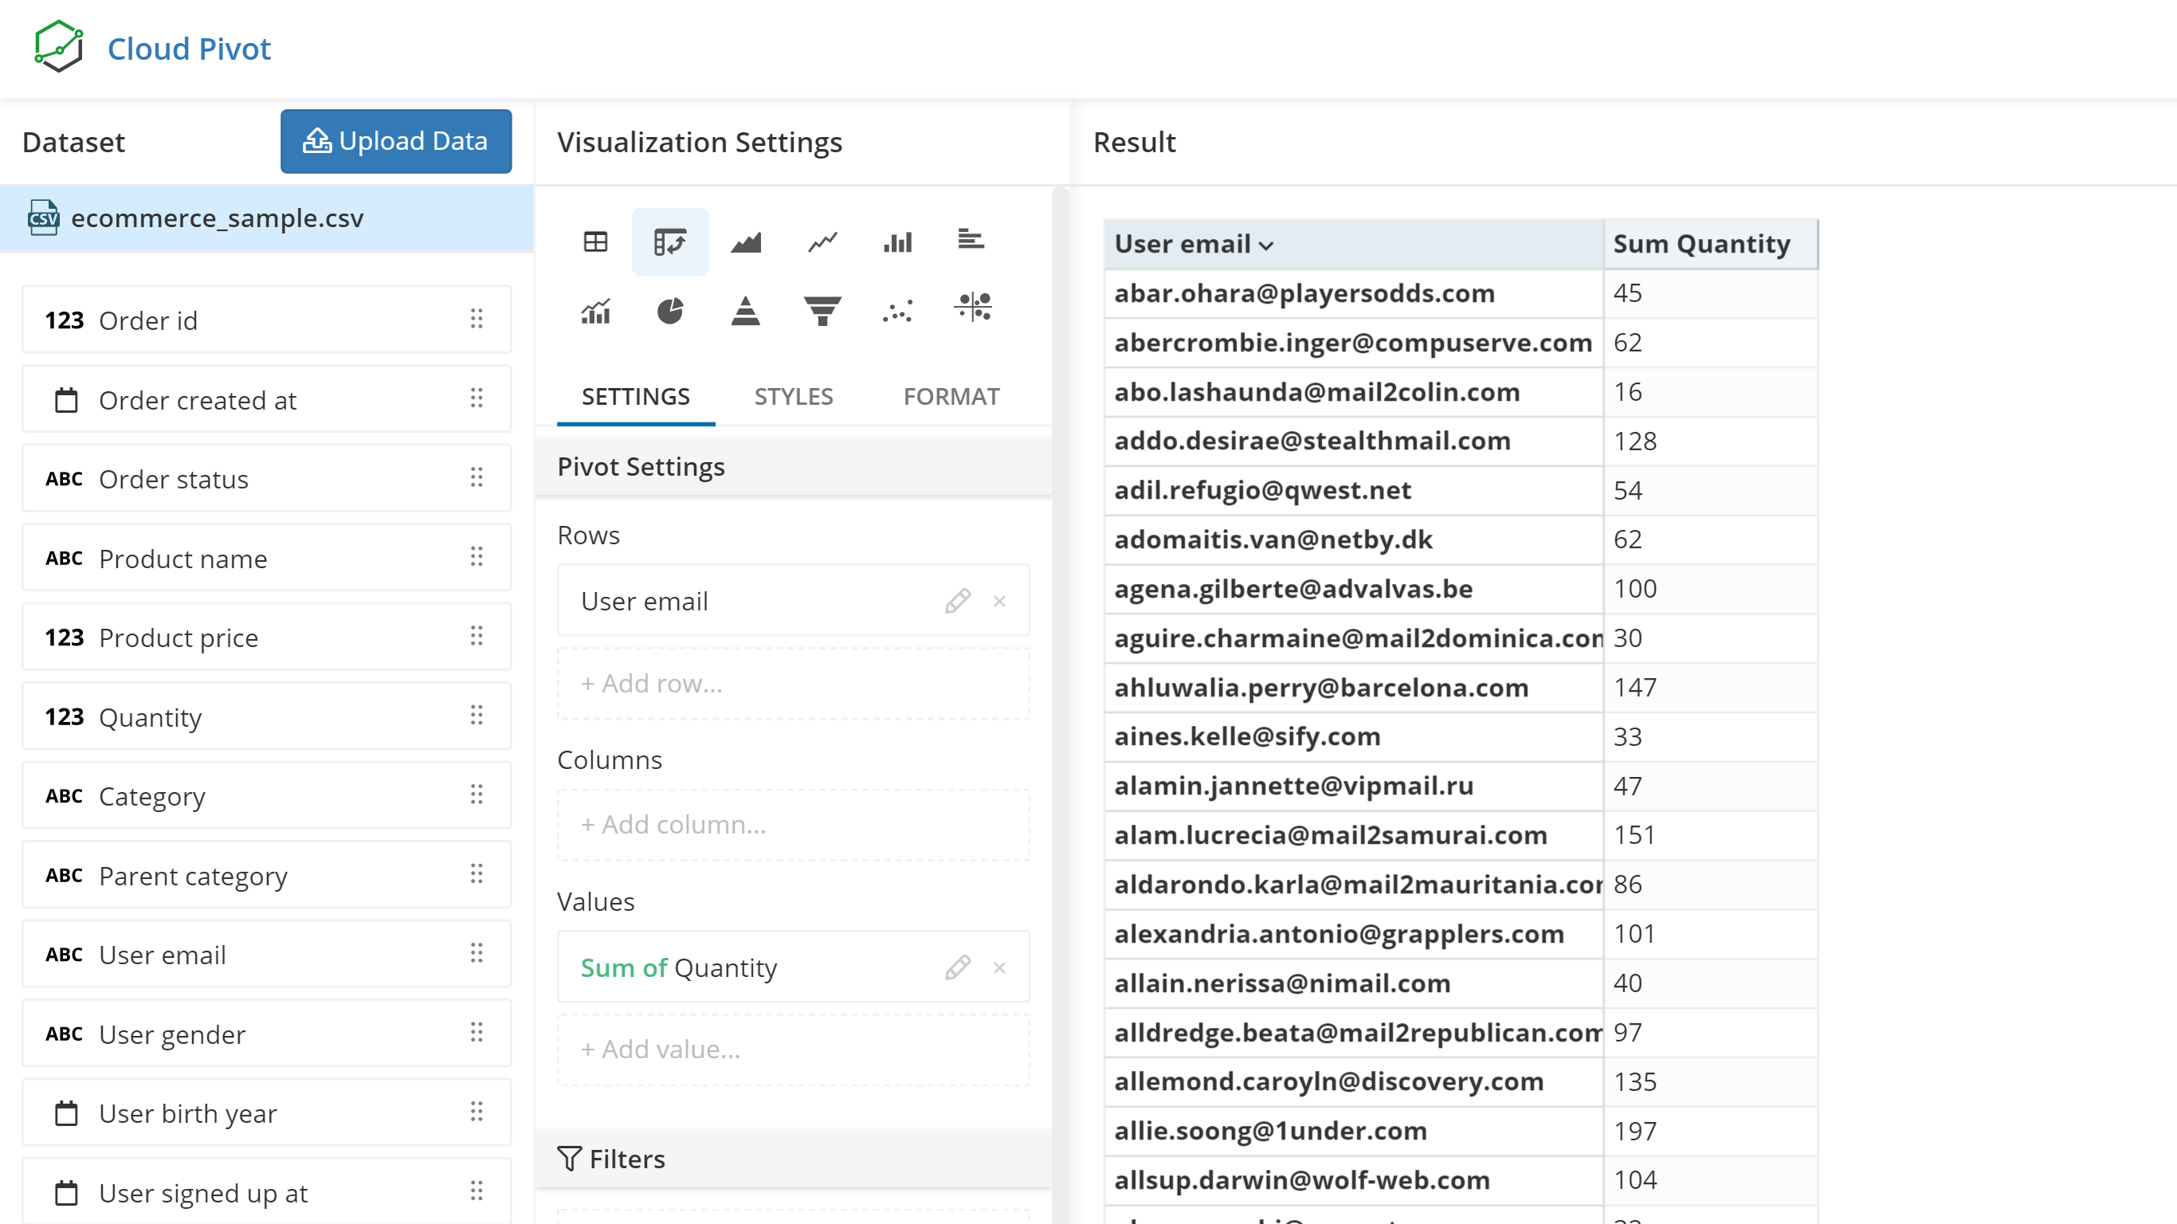Viewport: 2177px width, 1224px height.
Task: Remove Sum of Quantity from Values
Action: coord(1000,968)
